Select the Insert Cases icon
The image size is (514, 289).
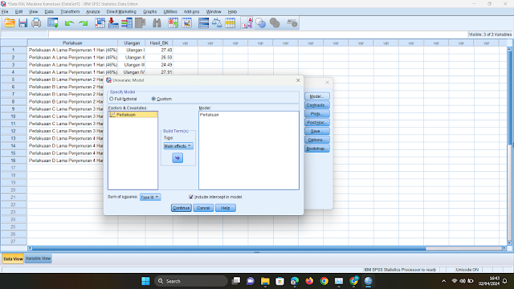[x=173, y=23]
